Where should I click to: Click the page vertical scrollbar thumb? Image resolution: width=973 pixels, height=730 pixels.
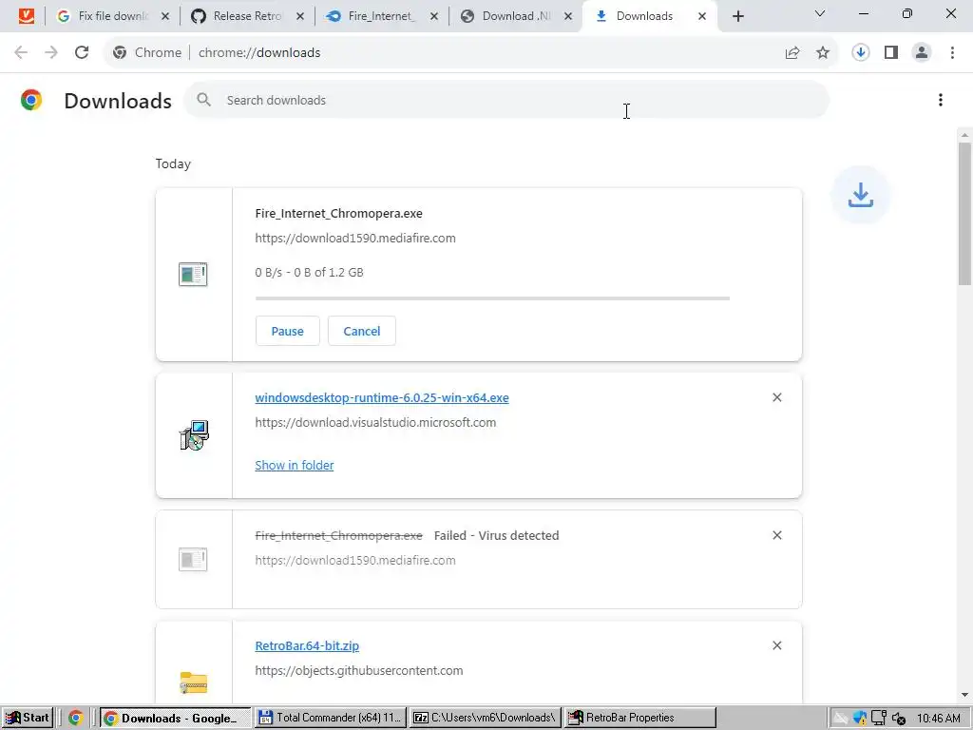tap(964, 214)
